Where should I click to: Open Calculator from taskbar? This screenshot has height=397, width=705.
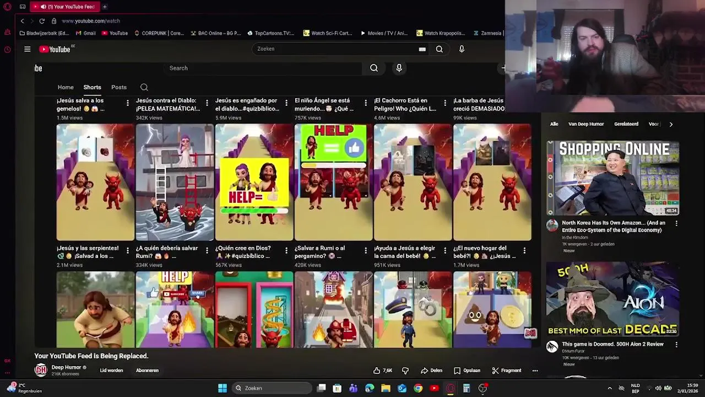coord(467,388)
